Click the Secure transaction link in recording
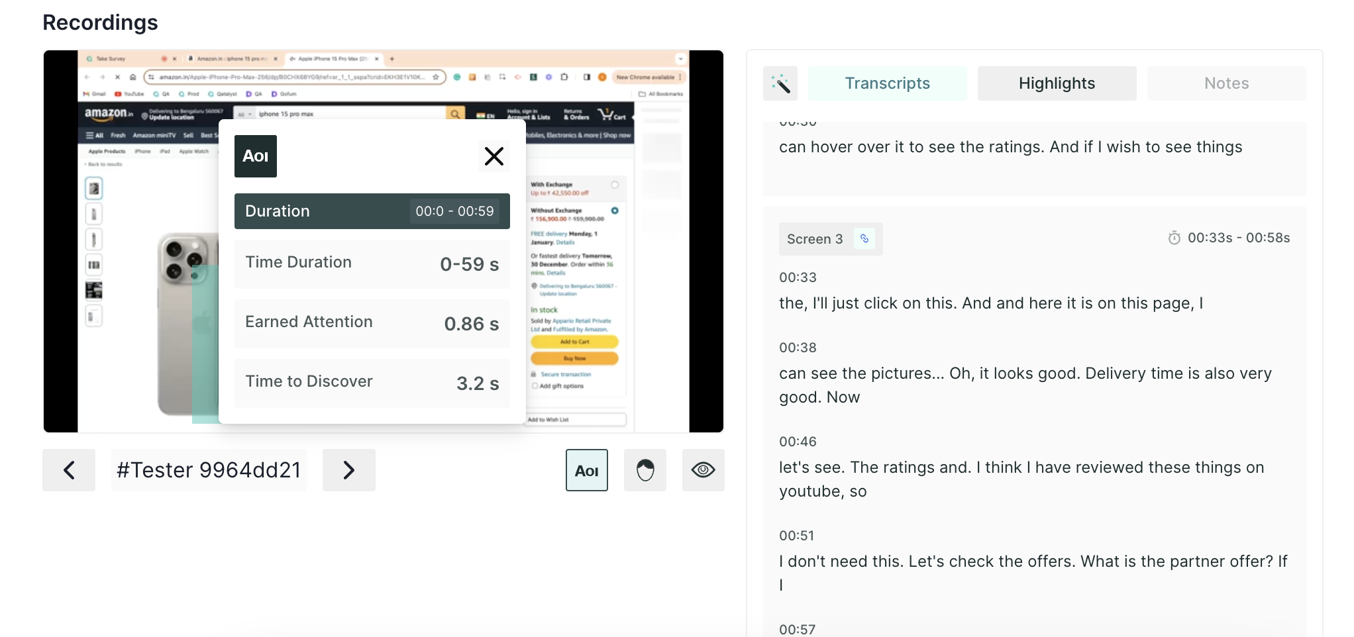Viewport: 1354px width, 637px height. (x=566, y=374)
